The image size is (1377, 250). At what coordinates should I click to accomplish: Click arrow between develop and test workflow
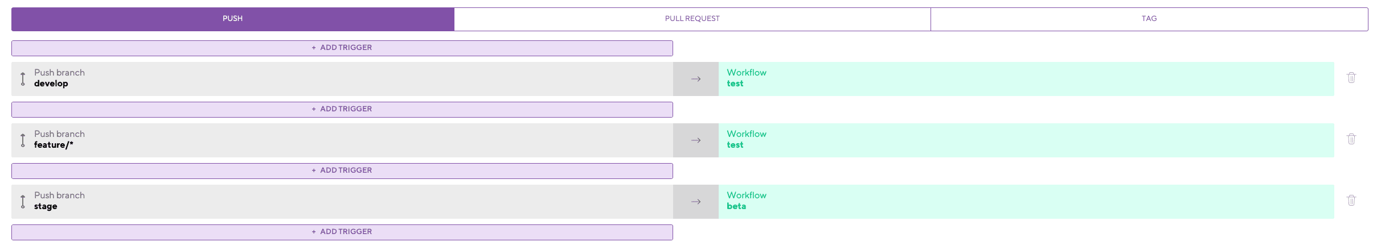695,79
